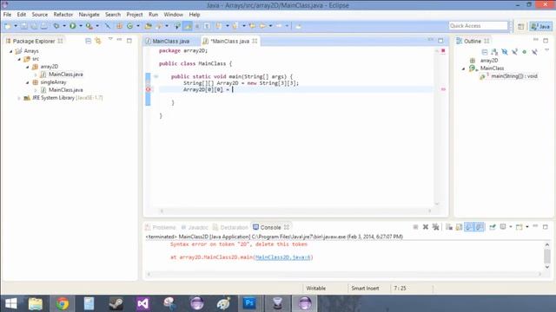Click the New Java Package icon
This screenshot has height=312, width=556.
(x=119, y=26)
